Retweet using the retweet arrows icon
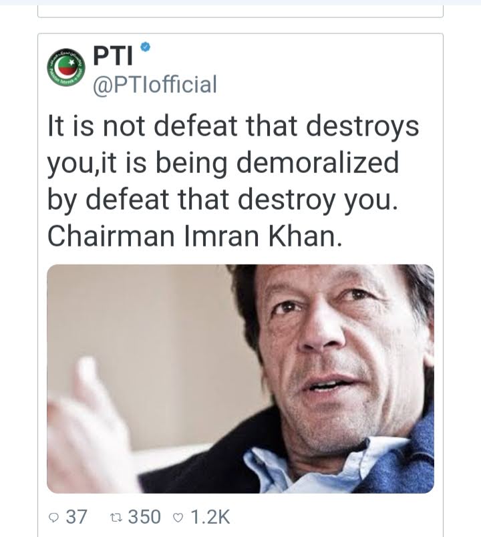Viewport: 481px width, 537px height. (116, 518)
